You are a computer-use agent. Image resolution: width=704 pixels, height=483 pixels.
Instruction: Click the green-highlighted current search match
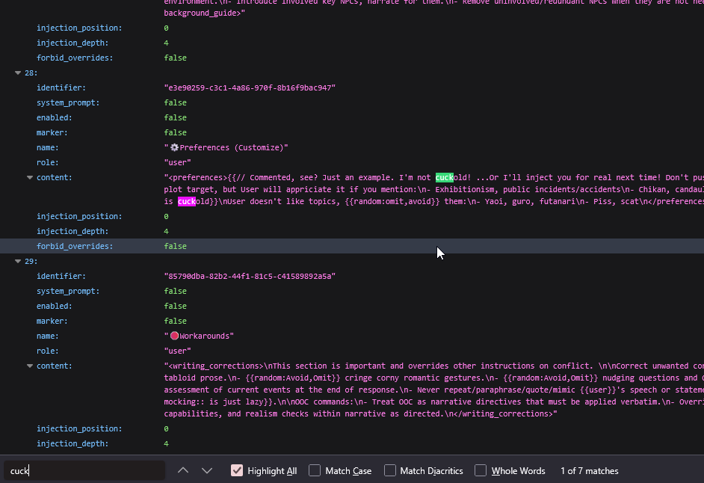[x=445, y=178]
